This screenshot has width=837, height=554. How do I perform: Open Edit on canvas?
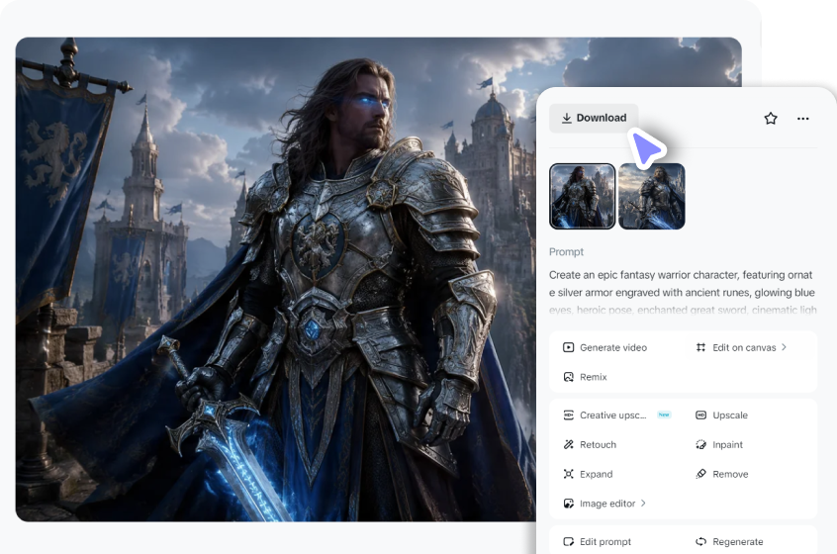[741, 347]
